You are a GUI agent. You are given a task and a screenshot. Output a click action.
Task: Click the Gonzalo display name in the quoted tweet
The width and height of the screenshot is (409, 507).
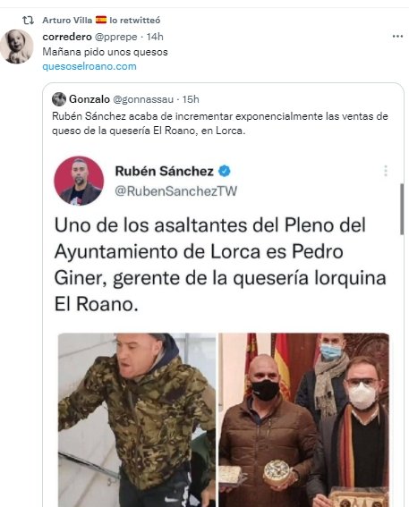pos(89,99)
